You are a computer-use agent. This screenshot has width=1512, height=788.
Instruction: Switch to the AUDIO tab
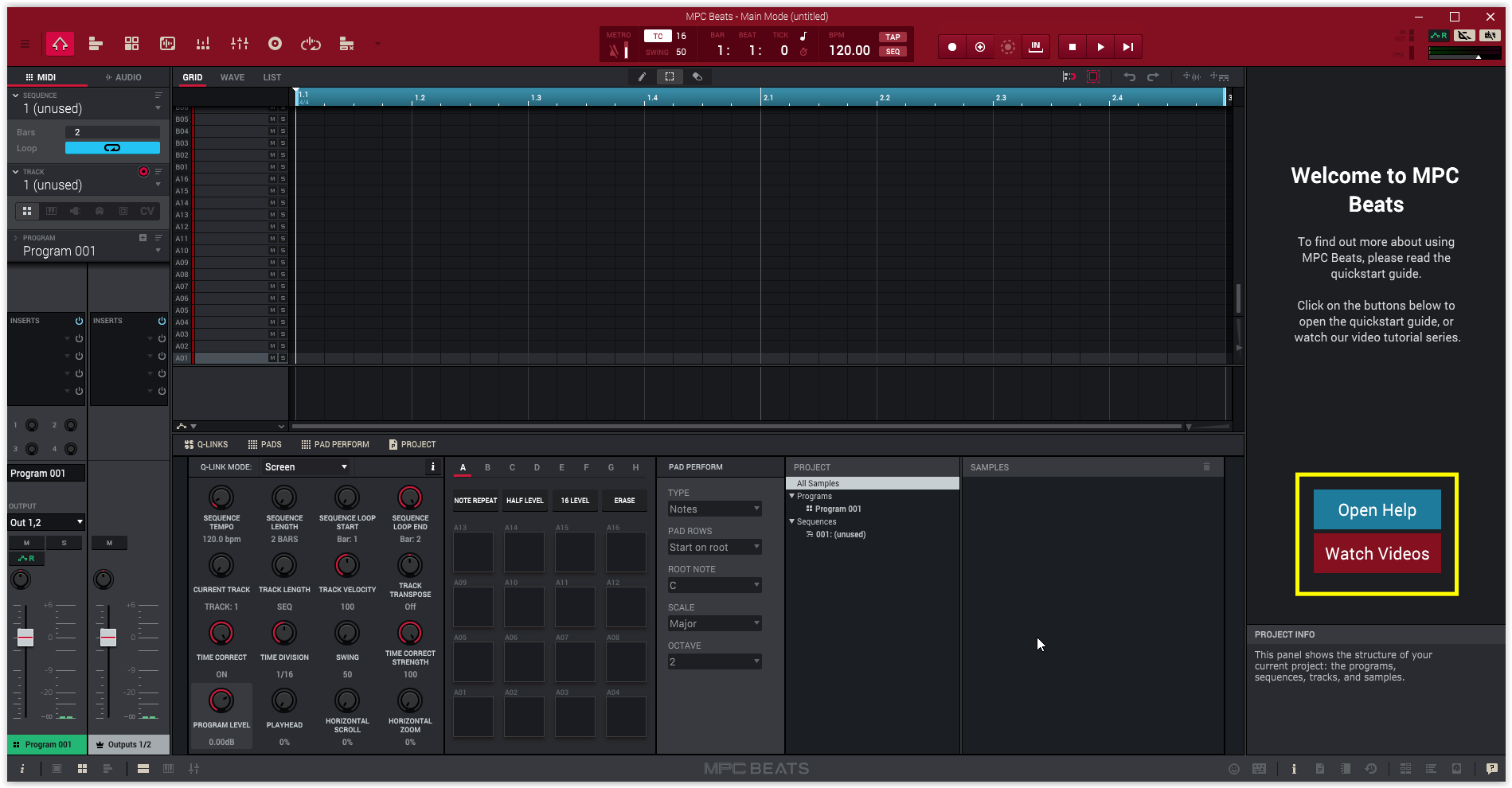click(x=123, y=77)
